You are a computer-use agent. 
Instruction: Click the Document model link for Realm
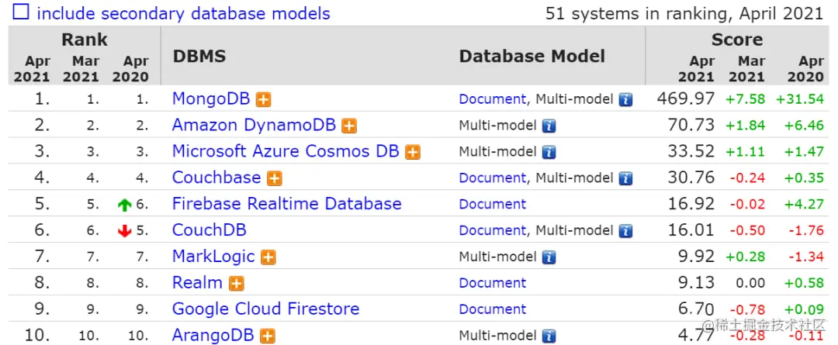[492, 283]
